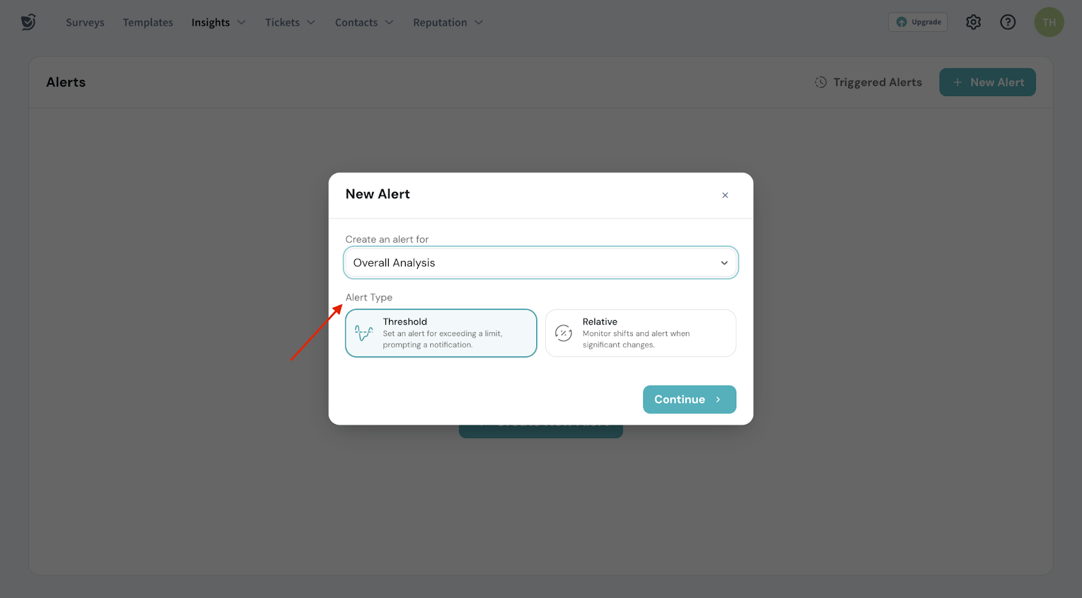The image size is (1082, 598).
Task: Click the Triggered Alerts clock icon
Action: point(820,83)
